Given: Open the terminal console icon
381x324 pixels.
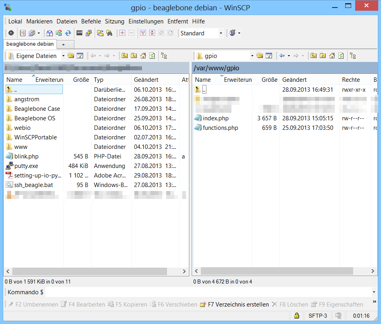Looking at the screenshot, I should 80,33.
